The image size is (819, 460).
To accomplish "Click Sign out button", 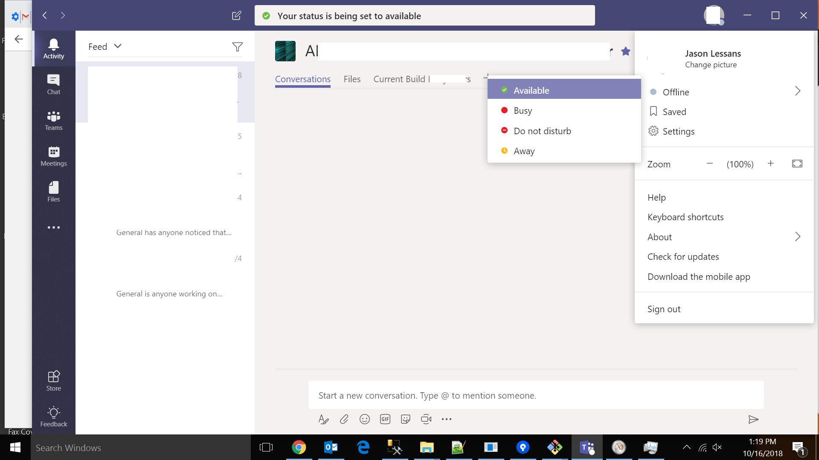I will [x=664, y=309].
